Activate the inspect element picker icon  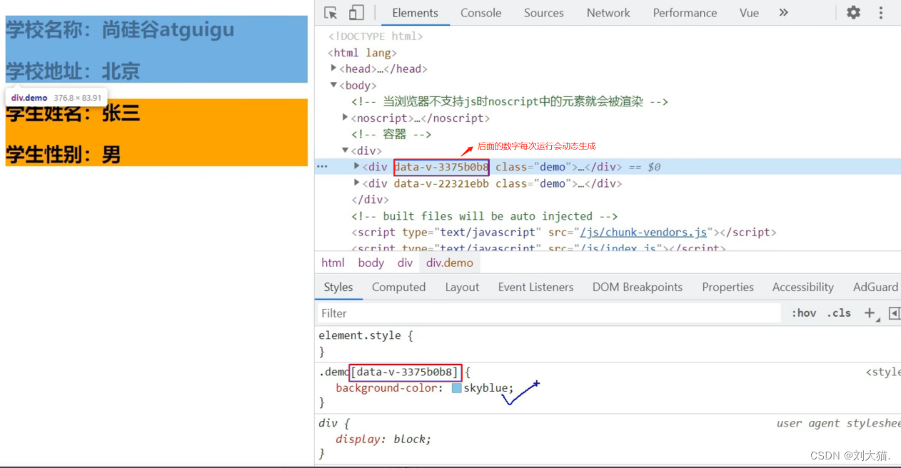click(331, 13)
